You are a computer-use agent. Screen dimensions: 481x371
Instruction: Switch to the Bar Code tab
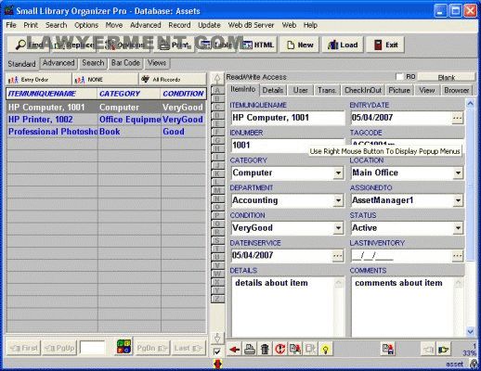click(x=125, y=63)
